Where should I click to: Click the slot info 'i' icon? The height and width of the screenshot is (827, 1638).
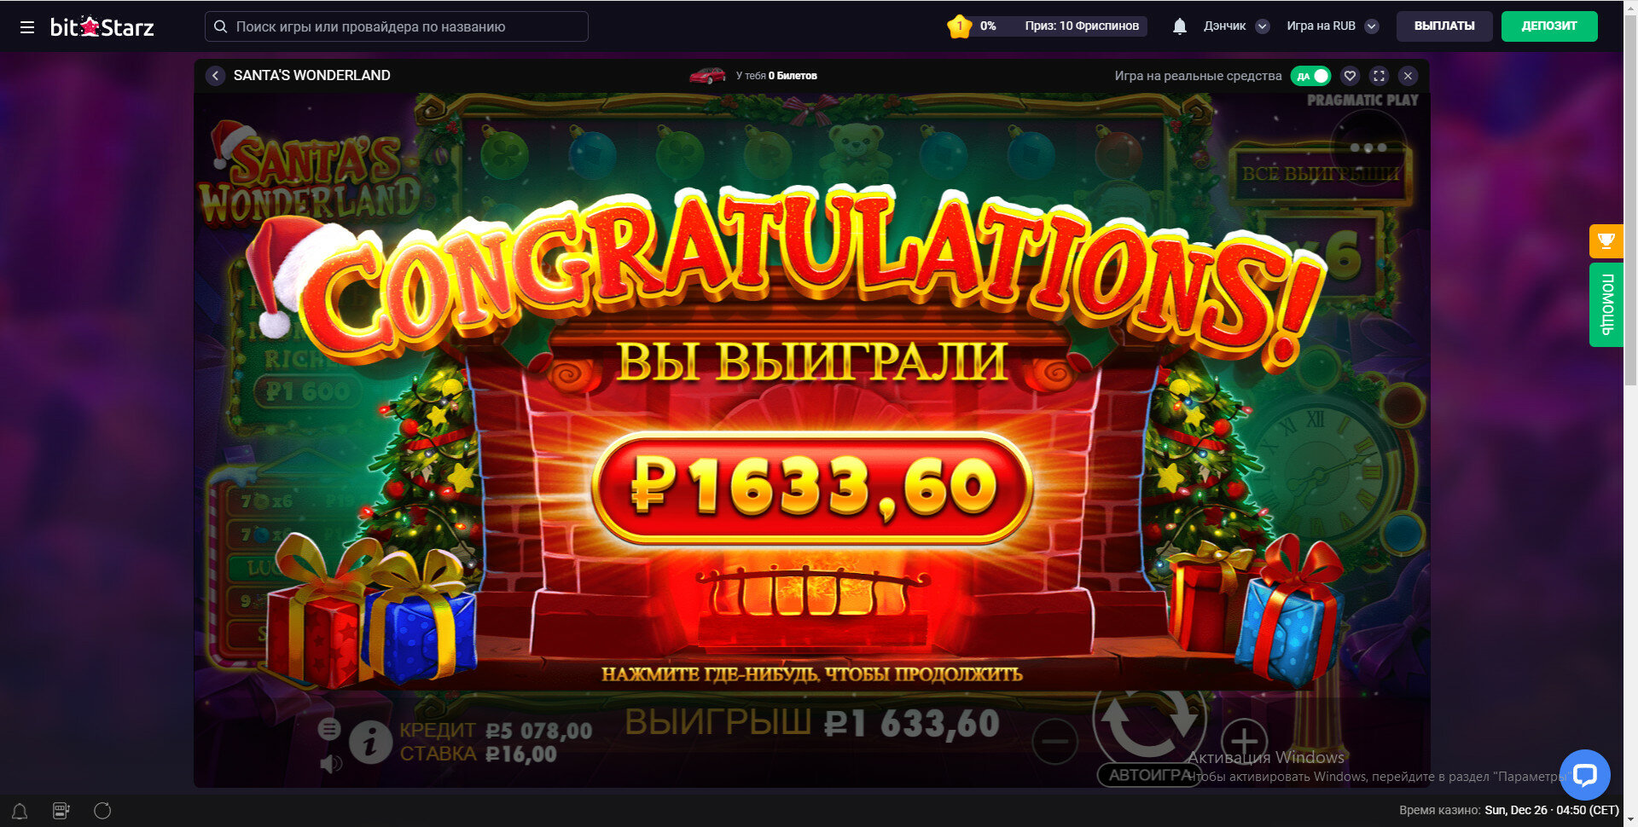pyautogui.click(x=370, y=743)
